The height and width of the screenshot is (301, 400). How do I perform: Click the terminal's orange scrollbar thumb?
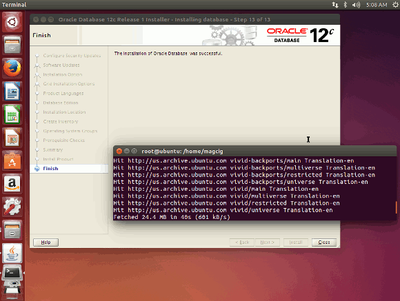pos(396,207)
